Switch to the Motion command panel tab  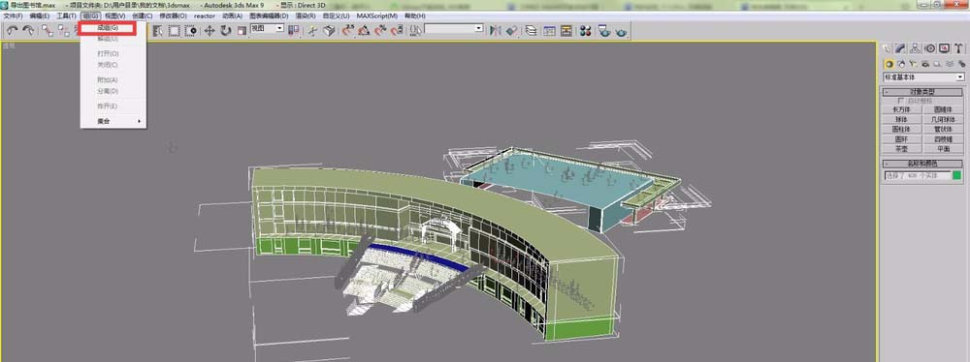[x=930, y=48]
